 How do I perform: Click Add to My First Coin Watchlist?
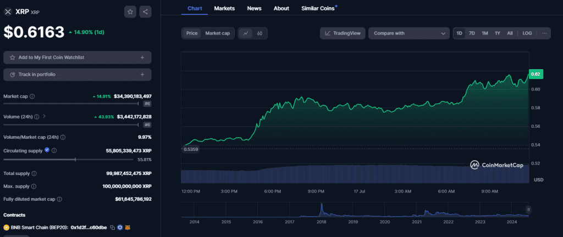click(77, 57)
